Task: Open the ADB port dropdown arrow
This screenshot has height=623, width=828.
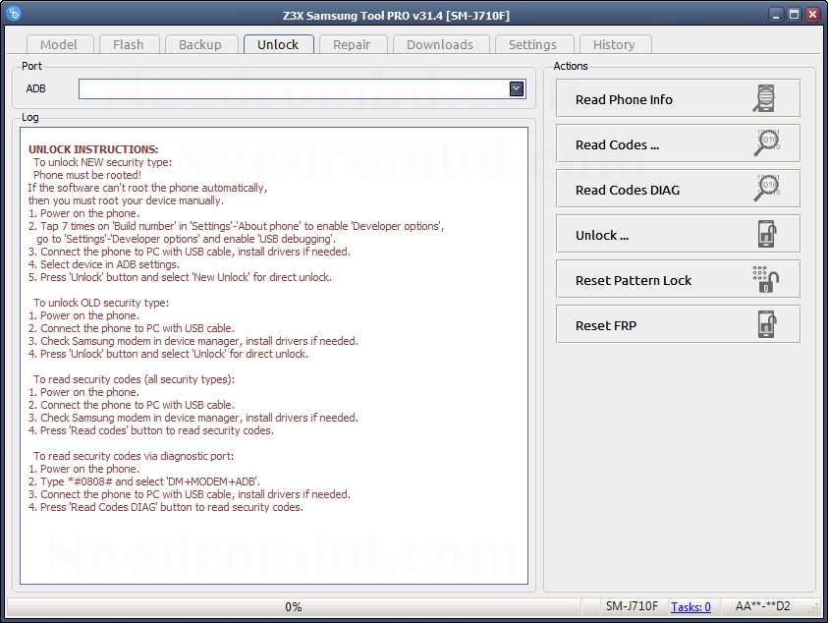Action: pos(517,88)
